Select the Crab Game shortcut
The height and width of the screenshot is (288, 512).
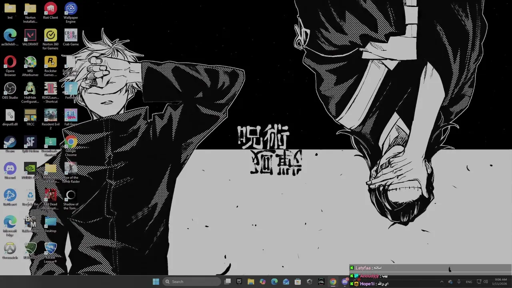tap(71, 38)
